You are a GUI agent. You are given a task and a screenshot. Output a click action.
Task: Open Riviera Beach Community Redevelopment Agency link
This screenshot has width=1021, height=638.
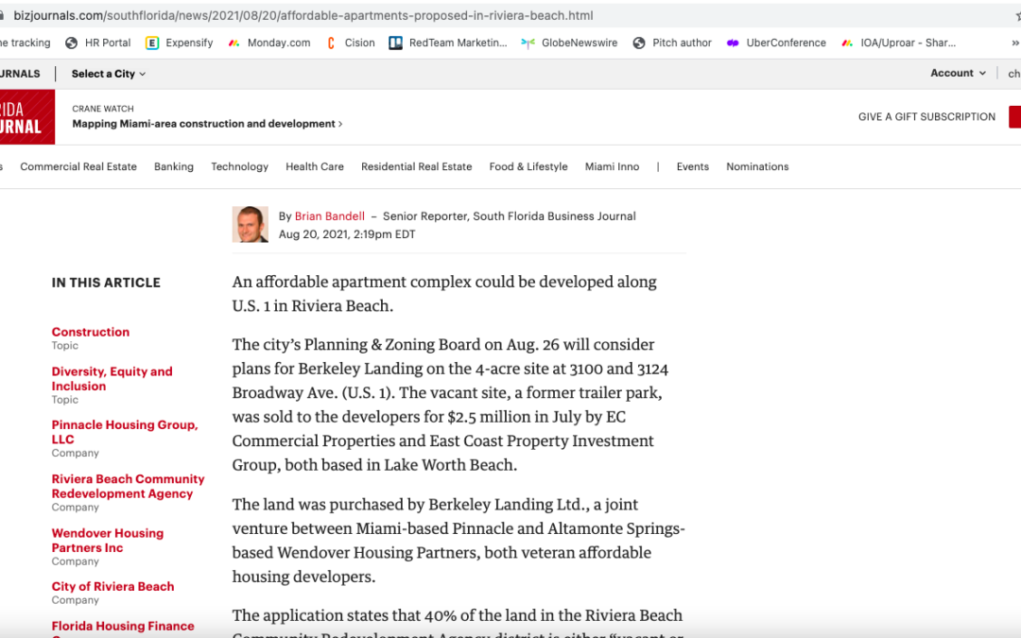tap(128, 487)
